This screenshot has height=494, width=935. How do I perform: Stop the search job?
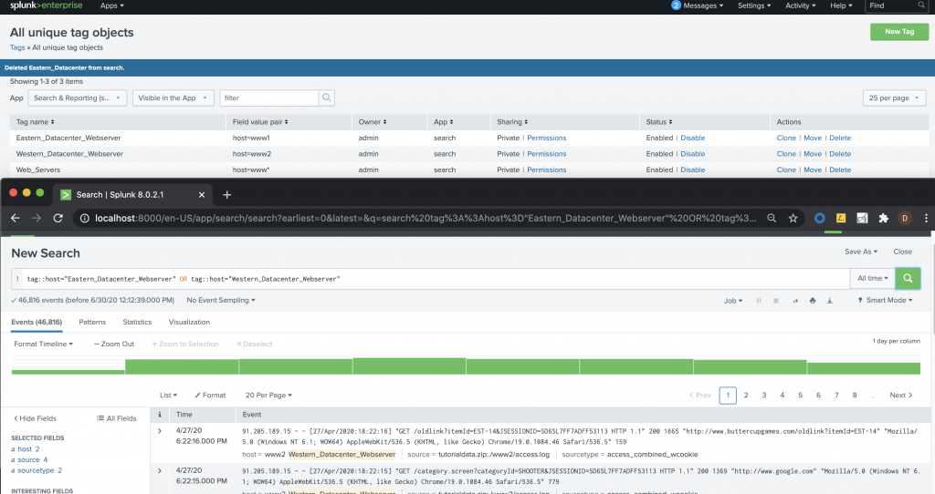point(776,301)
